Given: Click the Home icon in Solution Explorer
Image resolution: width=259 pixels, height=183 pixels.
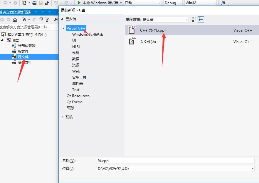Looking at the screenshot, I should 15,20.
